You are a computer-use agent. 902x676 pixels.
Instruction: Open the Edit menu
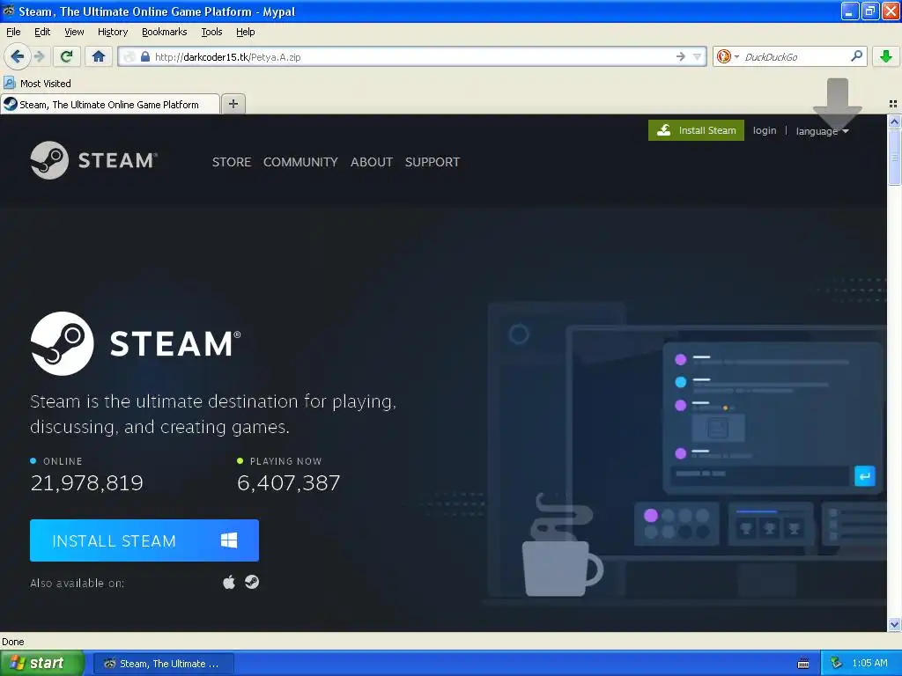point(42,32)
